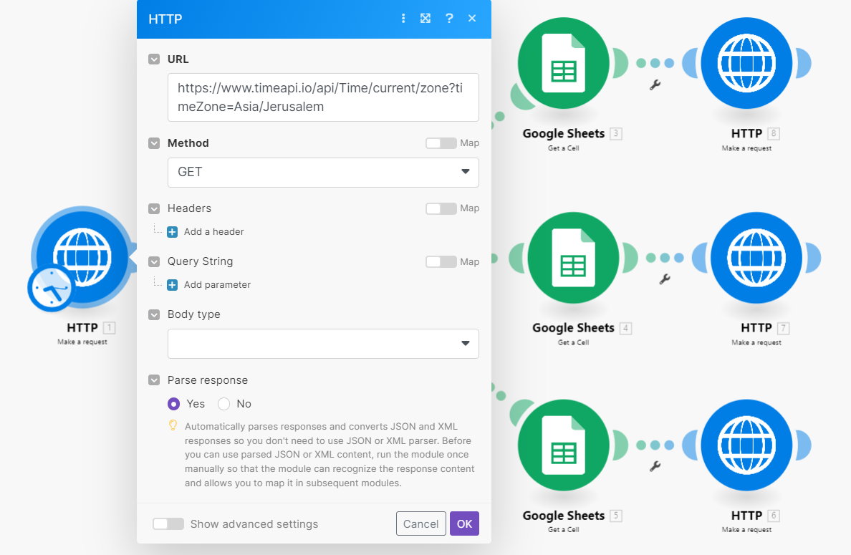
Task: Select the HTTP module numbered 8
Action: coord(746,64)
